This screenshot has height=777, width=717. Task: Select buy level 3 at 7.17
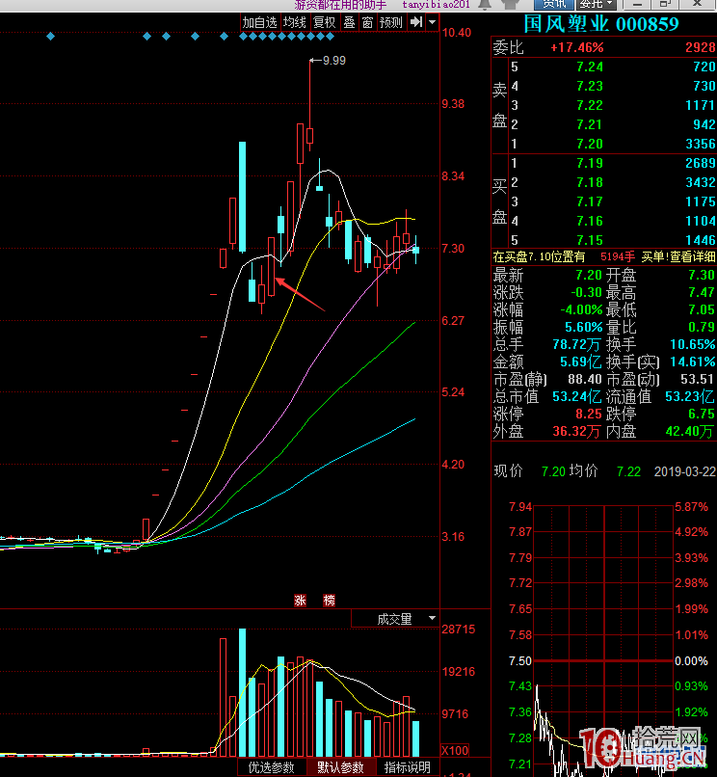(x=604, y=202)
